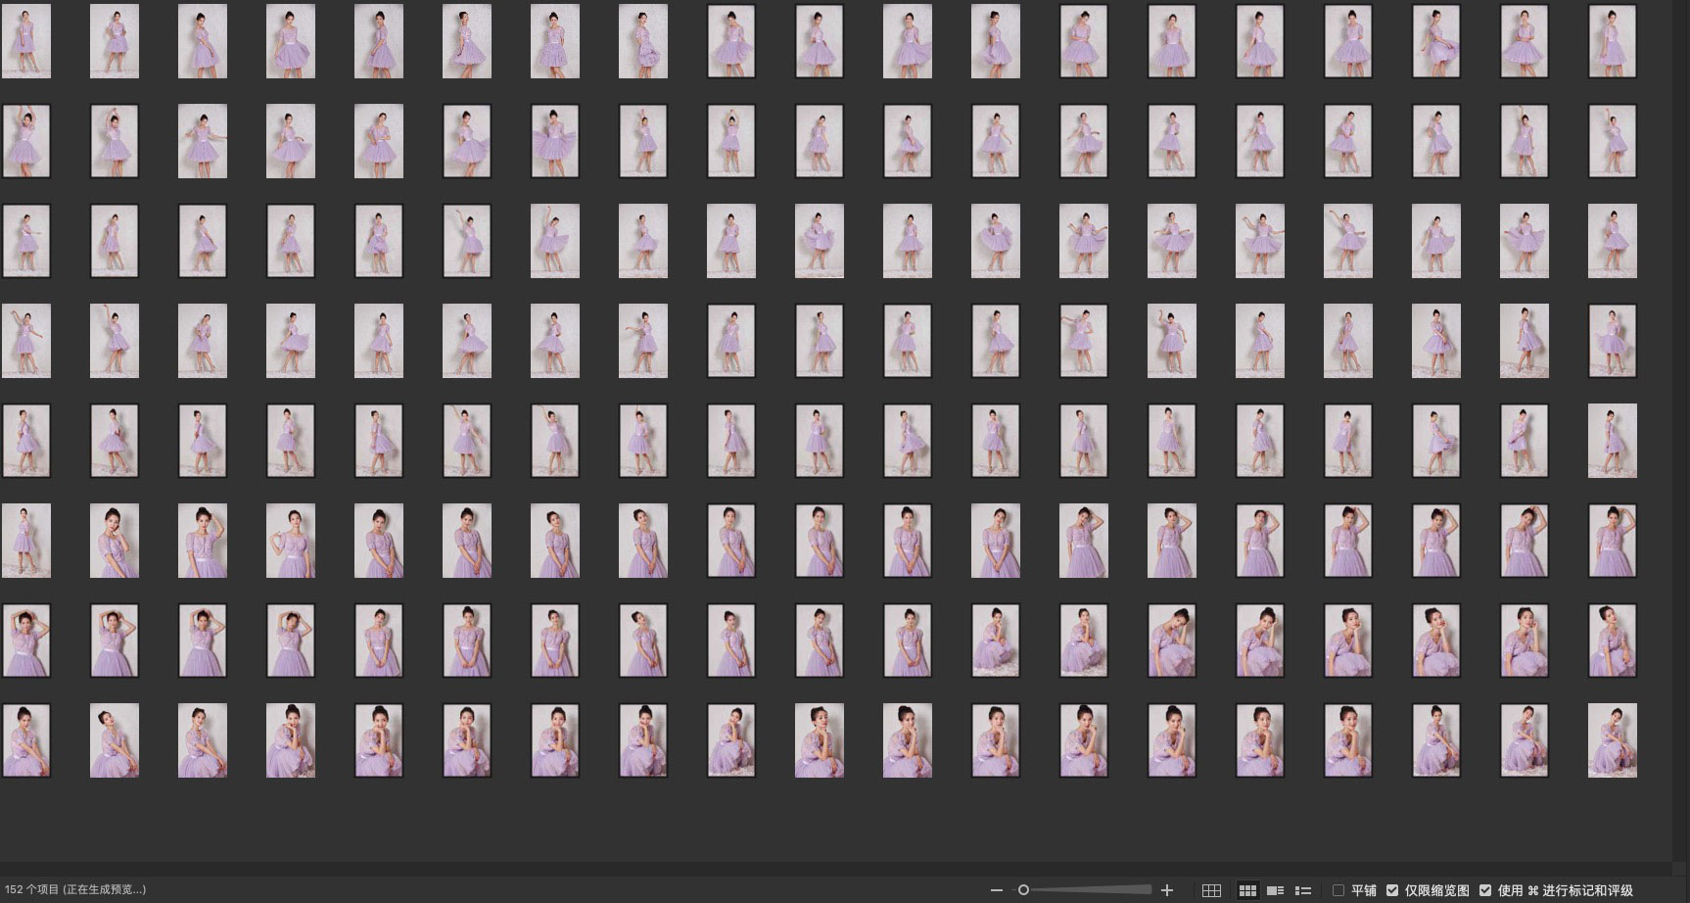Select the first thumbnail in the sixth row
The height and width of the screenshot is (903, 1690).
point(26,541)
